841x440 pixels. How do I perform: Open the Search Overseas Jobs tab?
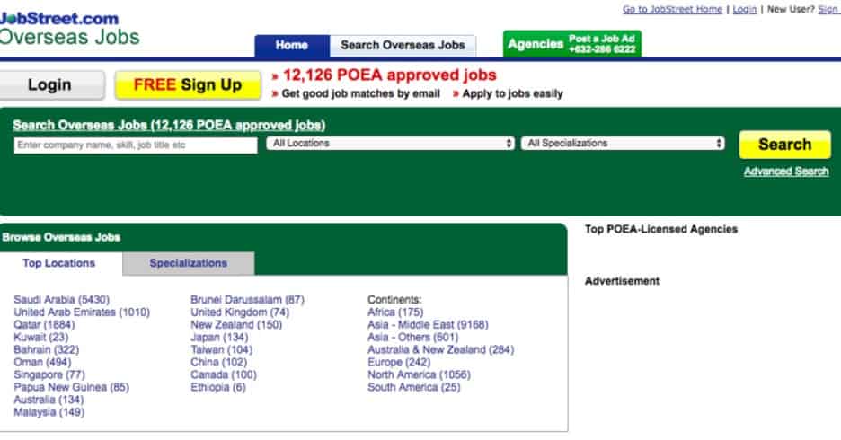[403, 45]
